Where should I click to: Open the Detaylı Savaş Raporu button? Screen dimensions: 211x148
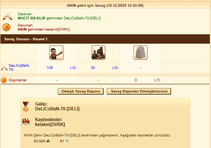pos(81,91)
